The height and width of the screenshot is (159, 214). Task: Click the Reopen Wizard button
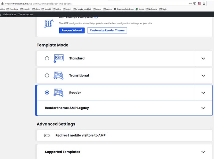click(x=72, y=30)
